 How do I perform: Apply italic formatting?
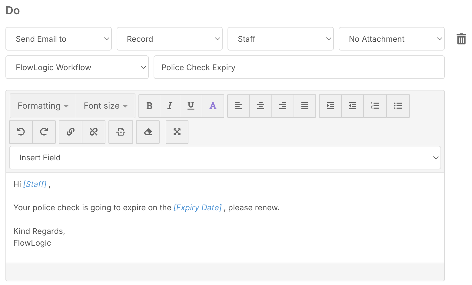pyautogui.click(x=170, y=106)
